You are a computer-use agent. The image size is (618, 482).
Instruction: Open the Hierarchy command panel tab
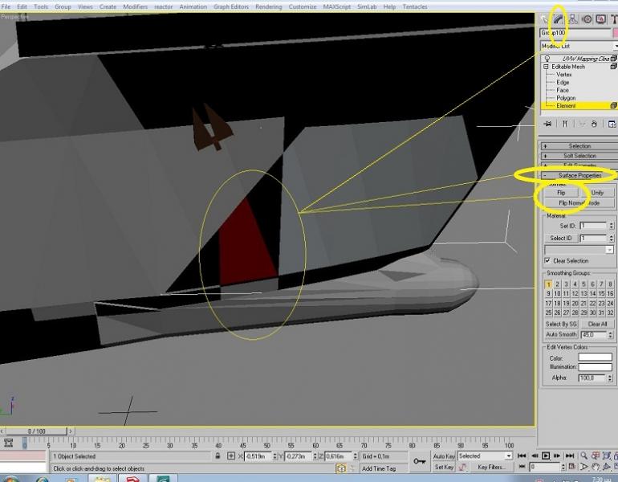click(x=573, y=19)
